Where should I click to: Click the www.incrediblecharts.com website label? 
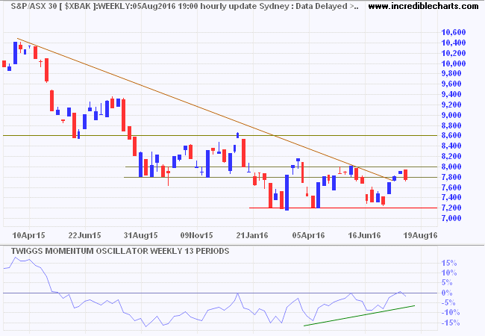click(424, 6)
